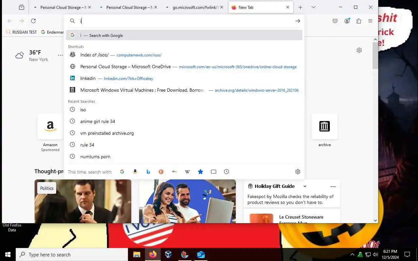Screen dimensions: 418x261
Task: Search this time with Google icon
Action: pos(122,172)
